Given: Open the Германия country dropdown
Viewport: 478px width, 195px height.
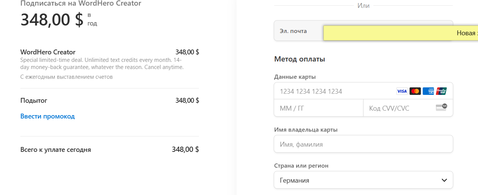Looking at the screenshot, I should click(x=363, y=180).
